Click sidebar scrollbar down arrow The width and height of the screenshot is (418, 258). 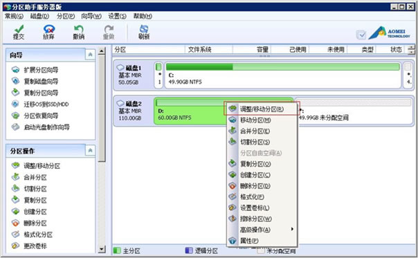(102, 249)
